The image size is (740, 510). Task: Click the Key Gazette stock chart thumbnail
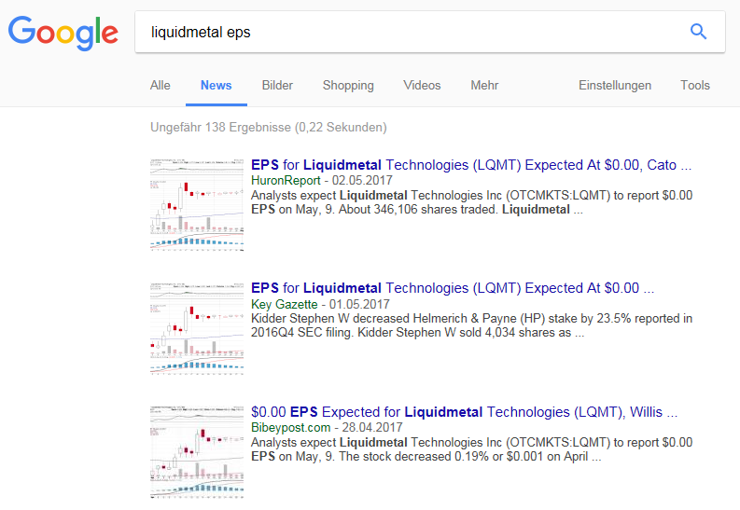tap(197, 328)
